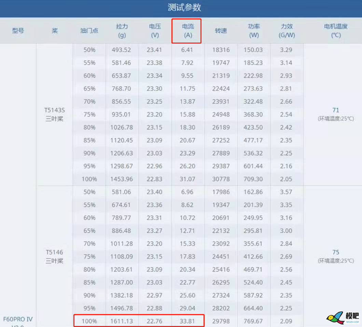Screen dimensions: 362x327
Task: Click the 电压 (V) column header
Action: pyautogui.click(x=155, y=31)
